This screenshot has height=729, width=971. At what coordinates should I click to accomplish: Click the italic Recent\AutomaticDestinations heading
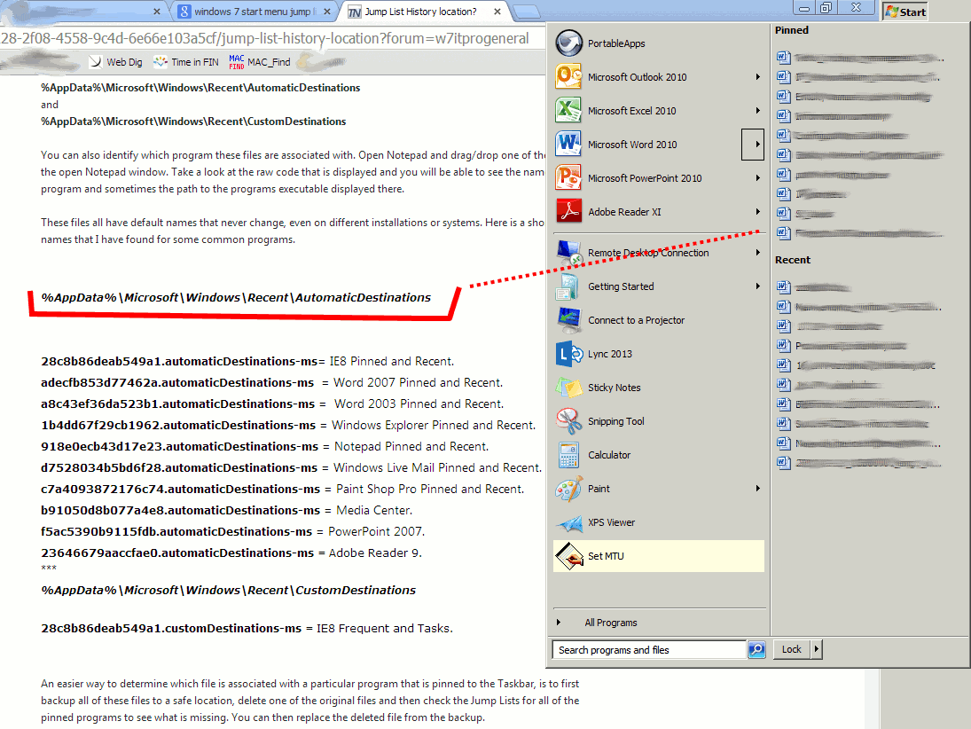click(236, 297)
